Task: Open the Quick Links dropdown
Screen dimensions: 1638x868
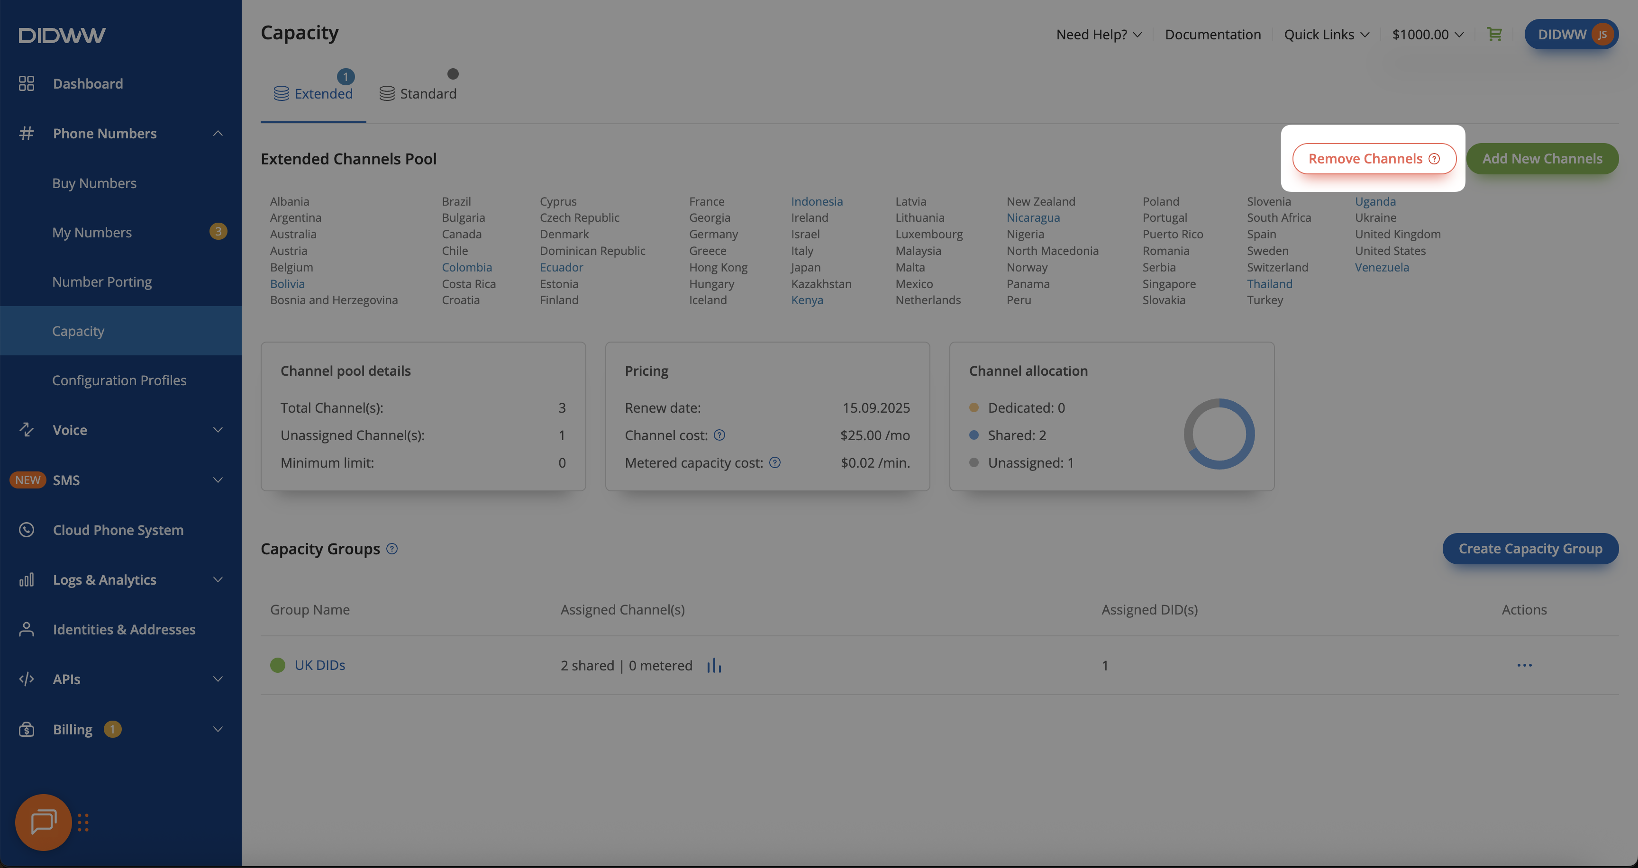Action: point(1327,34)
